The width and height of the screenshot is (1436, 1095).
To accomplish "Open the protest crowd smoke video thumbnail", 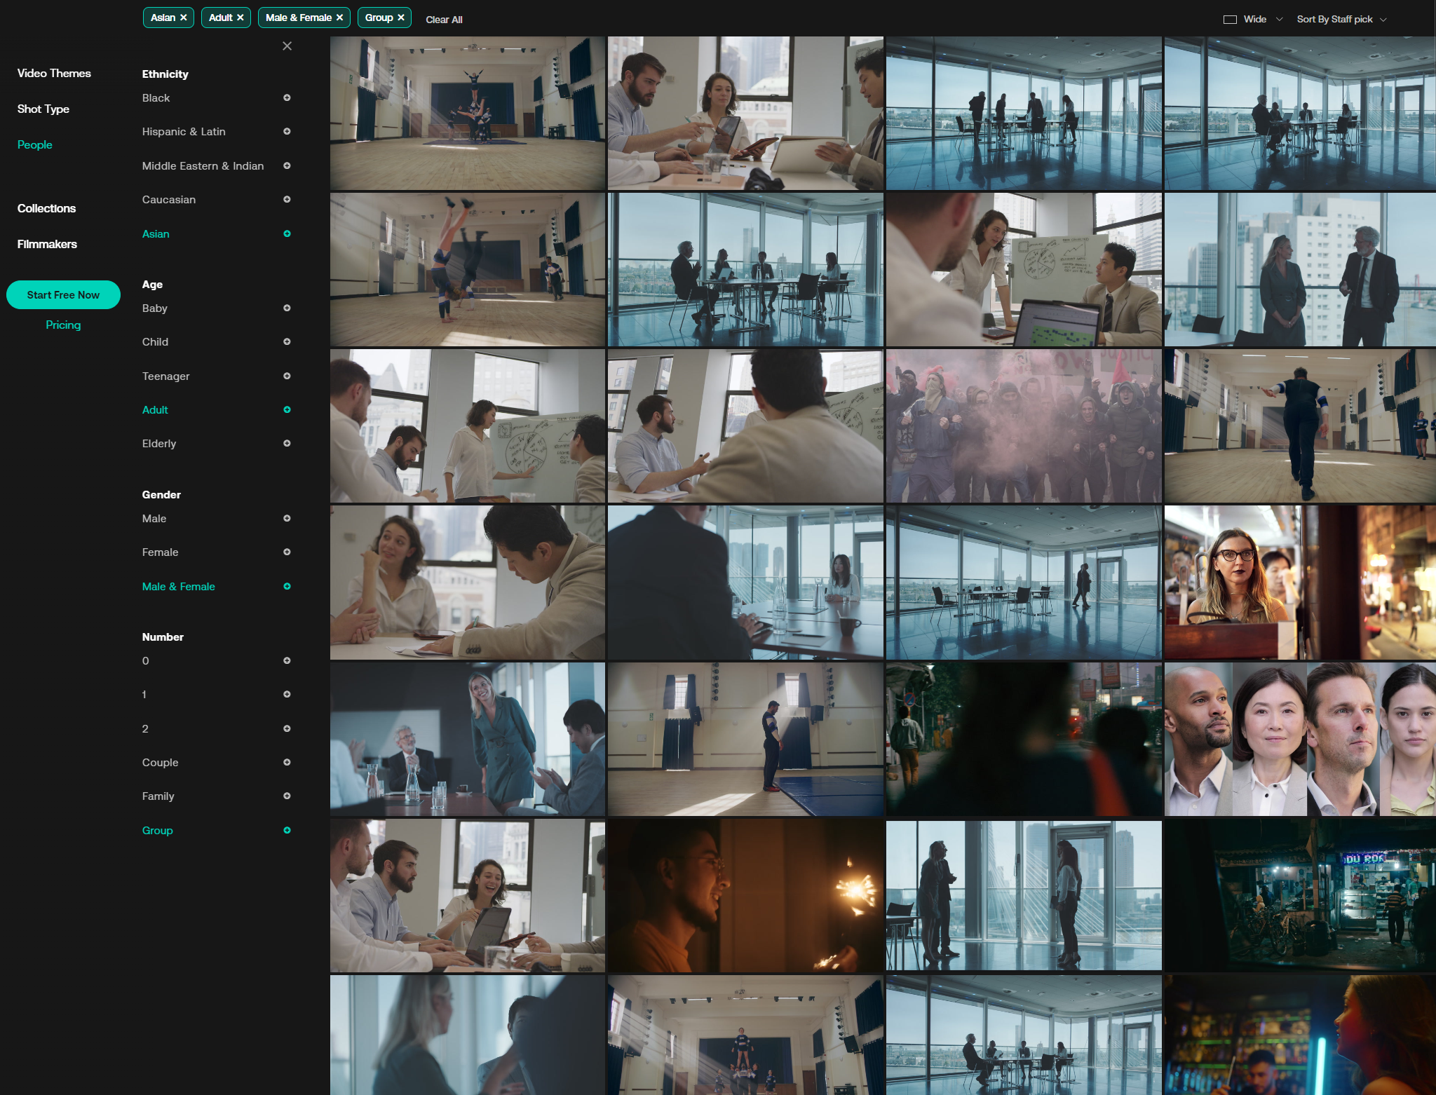I will [1023, 426].
